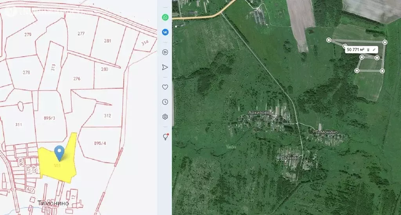The height and width of the screenshot is (215, 401).
Task: Click bottom-left vertex of measured polygon
Action: (357, 71)
